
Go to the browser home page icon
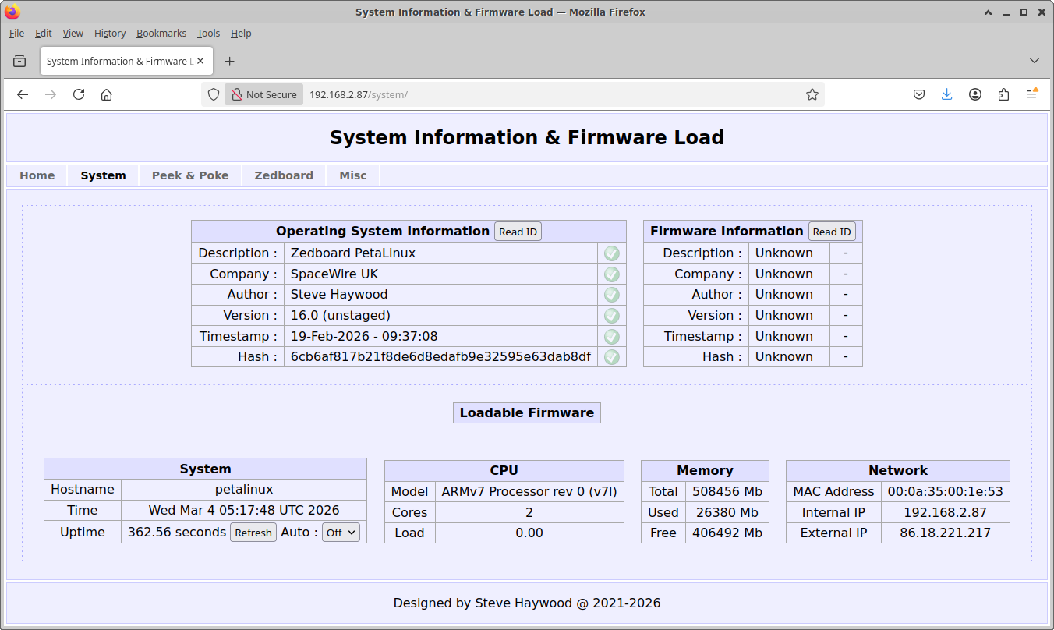(107, 94)
